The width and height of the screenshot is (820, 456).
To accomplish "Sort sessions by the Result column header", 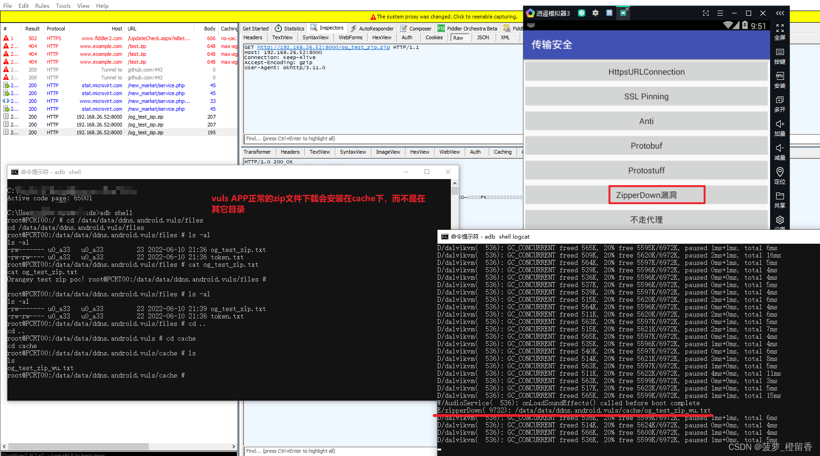I will tap(32, 29).
